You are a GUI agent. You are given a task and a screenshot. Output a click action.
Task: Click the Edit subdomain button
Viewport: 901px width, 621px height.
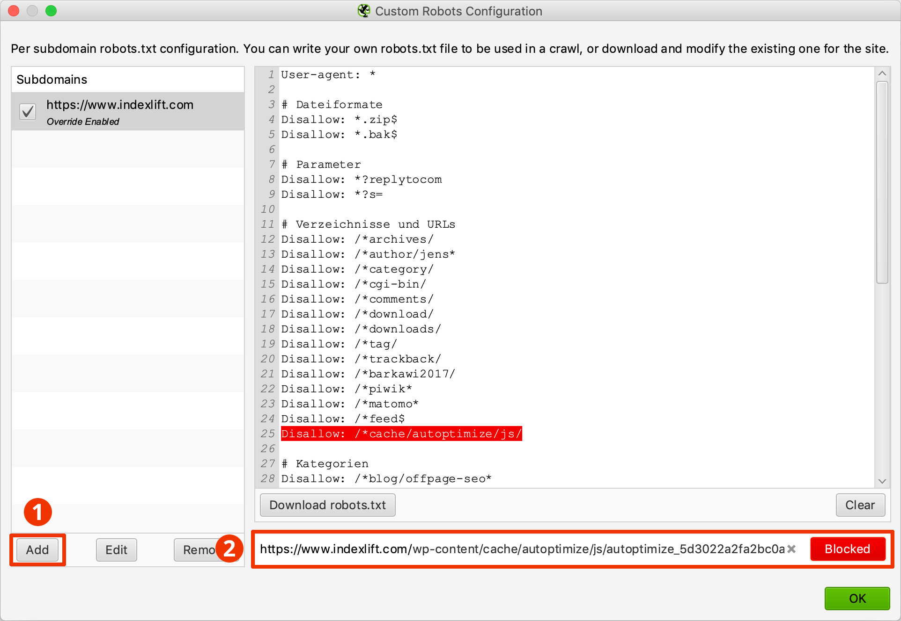point(116,550)
